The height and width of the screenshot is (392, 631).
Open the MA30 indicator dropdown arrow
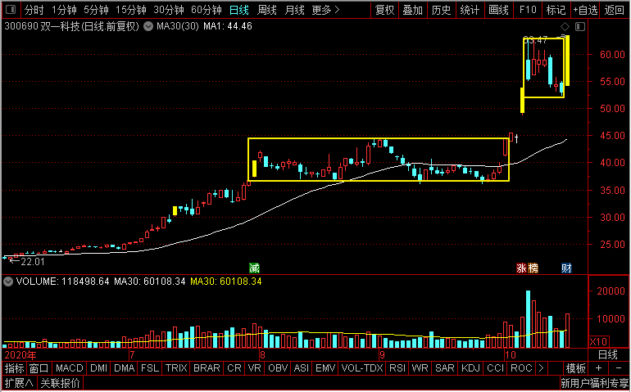click(x=148, y=26)
